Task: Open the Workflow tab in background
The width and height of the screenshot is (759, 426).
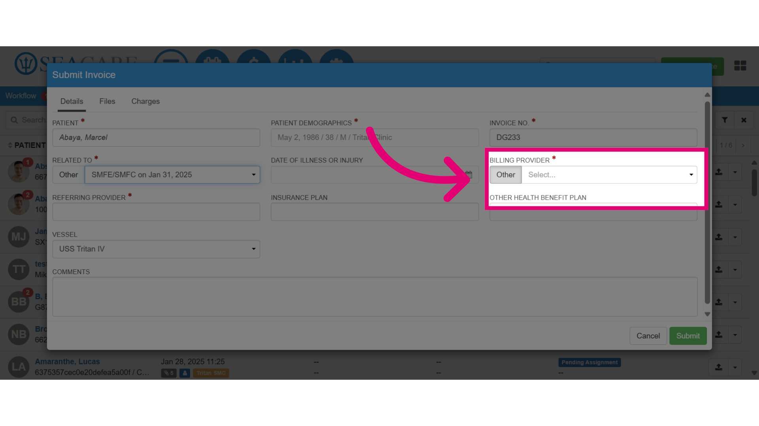Action: (21, 96)
